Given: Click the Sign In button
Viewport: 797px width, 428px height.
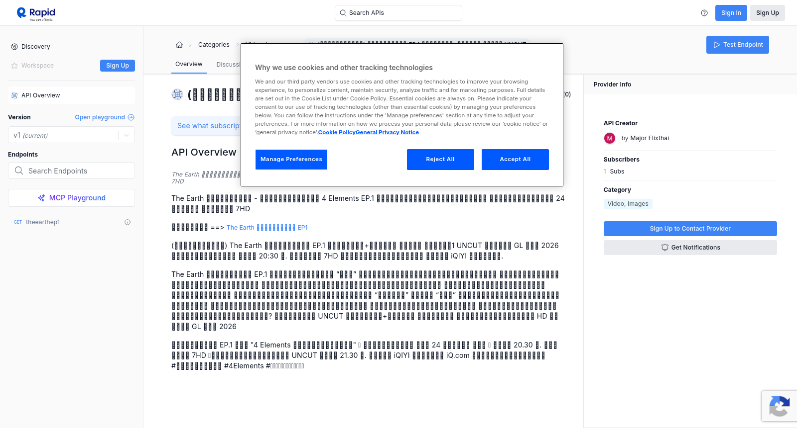Looking at the screenshot, I should pyautogui.click(x=731, y=13).
